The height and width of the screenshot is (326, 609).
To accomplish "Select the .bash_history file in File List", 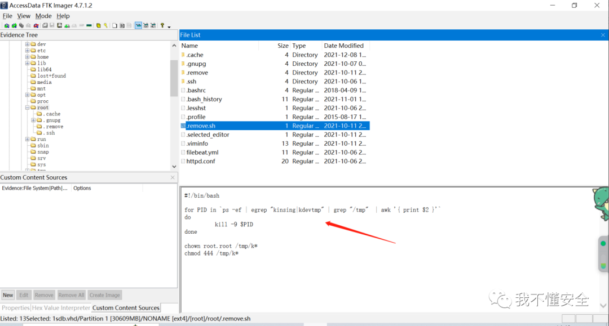I will tap(204, 99).
